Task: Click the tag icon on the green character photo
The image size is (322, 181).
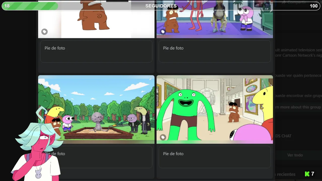Action: coord(163,137)
